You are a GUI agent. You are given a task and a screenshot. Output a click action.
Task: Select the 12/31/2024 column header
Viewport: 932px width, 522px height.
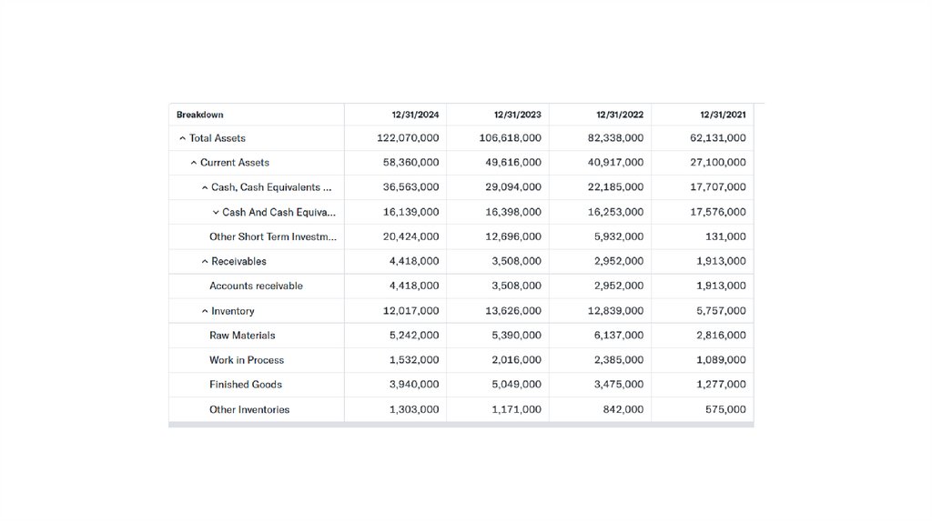tap(415, 115)
